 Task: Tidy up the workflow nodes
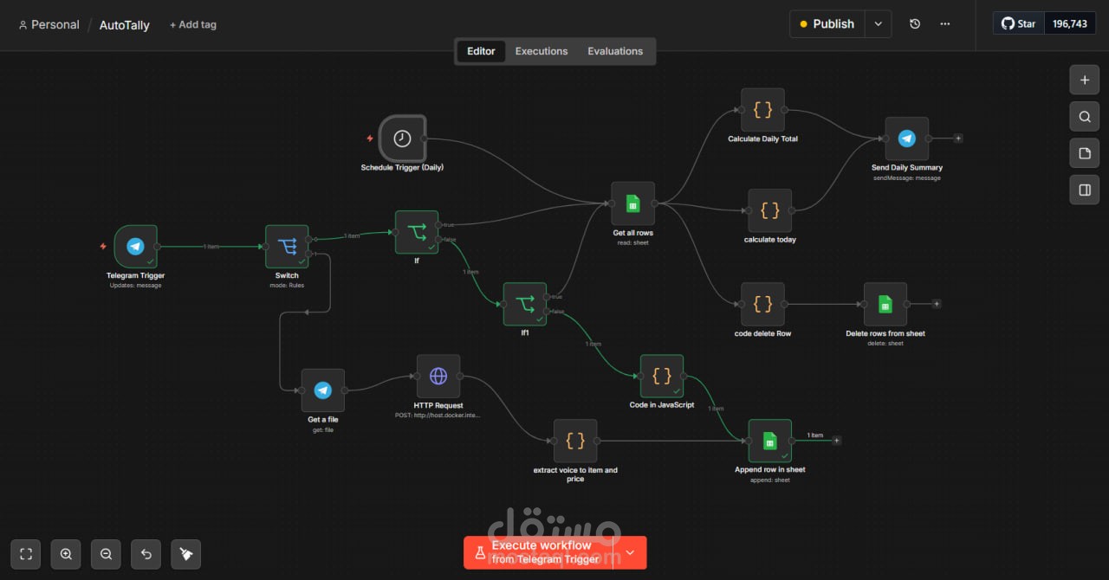click(x=186, y=554)
